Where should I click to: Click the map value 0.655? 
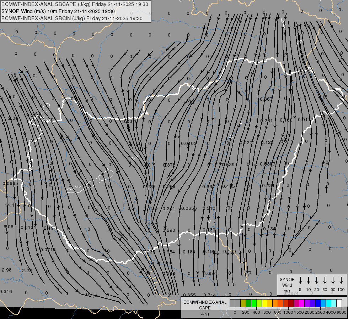189,295
